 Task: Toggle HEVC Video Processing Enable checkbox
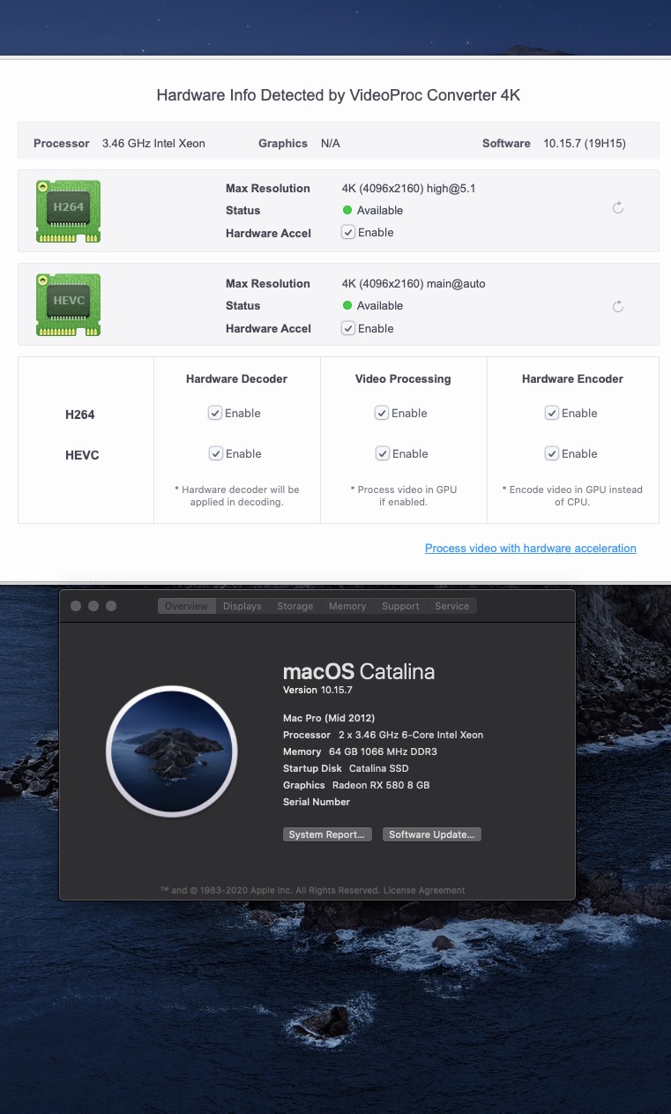(x=383, y=453)
